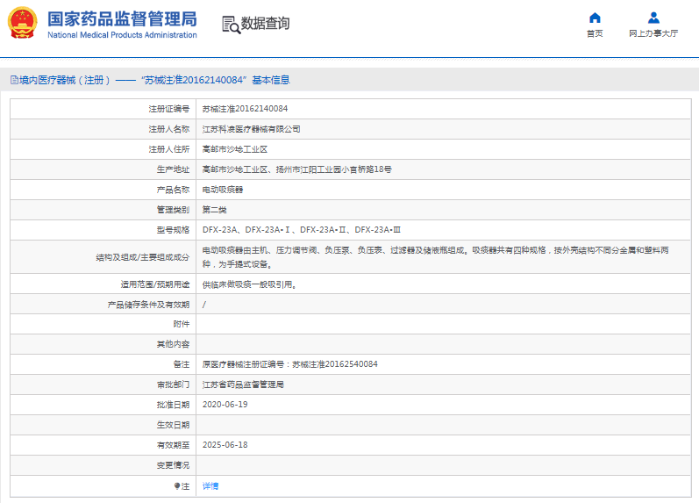Select registration number 苏械注准20162140084 value
Screen dimensions: 699x503
[x=245, y=109]
